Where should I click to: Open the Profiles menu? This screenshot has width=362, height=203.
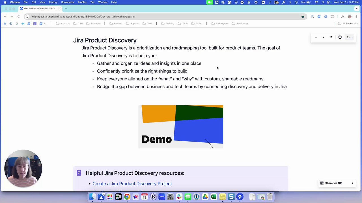tap(82, 2)
